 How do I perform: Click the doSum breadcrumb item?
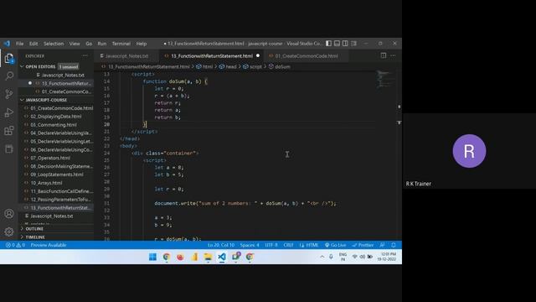(279, 67)
